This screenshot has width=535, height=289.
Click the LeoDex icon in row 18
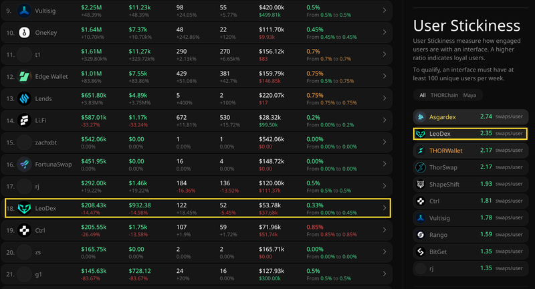point(24,208)
